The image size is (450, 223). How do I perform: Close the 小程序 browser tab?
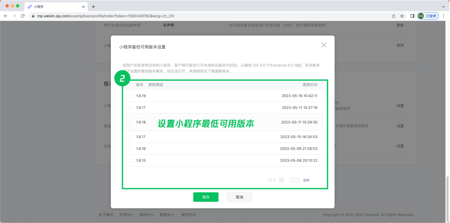[x=83, y=7]
